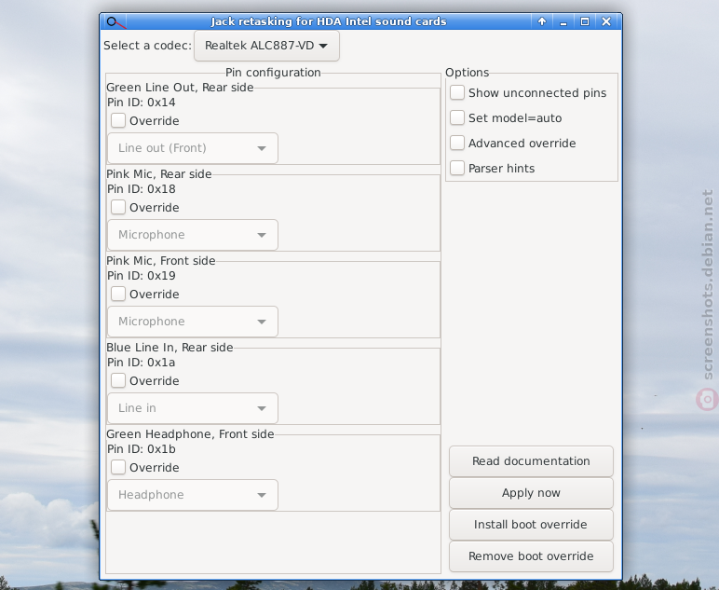Open the Realtek ALC887-VD codec dropdown
This screenshot has height=590, width=719.
pos(266,46)
